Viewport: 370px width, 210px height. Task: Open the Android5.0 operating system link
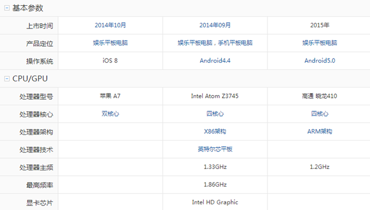320,61
